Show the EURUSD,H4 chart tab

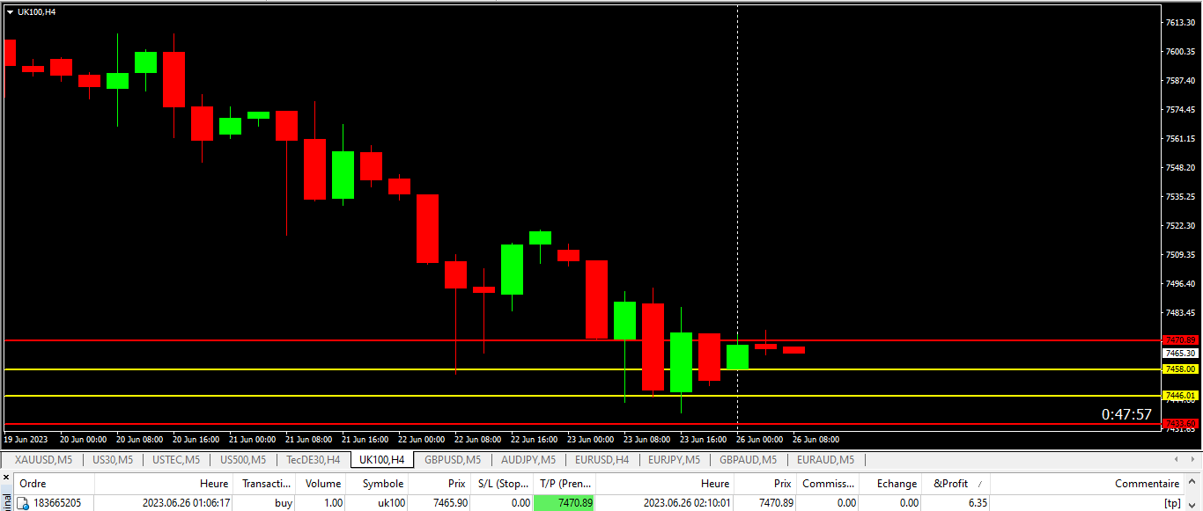(x=602, y=460)
